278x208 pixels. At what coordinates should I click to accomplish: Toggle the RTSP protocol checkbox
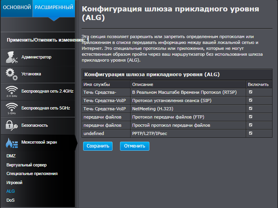[x=251, y=92]
